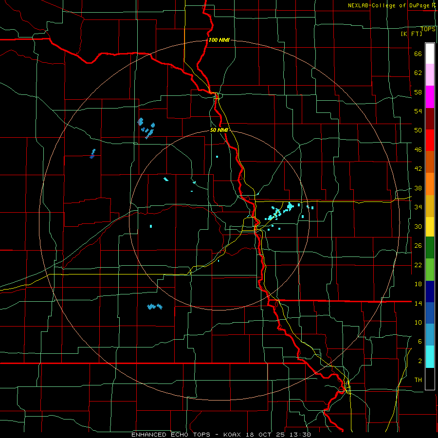Click the "100 NMI" range ring label
The image size is (438, 438).
(x=219, y=40)
